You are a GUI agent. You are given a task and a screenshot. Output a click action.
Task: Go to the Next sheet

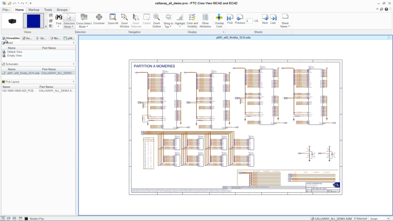pyautogui.click(x=265, y=19)
